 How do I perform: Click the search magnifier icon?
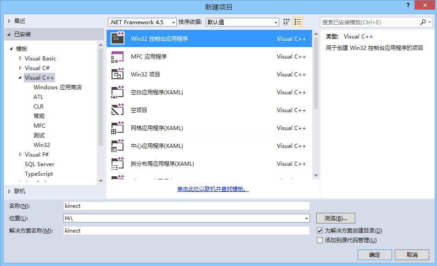[423, 22]
